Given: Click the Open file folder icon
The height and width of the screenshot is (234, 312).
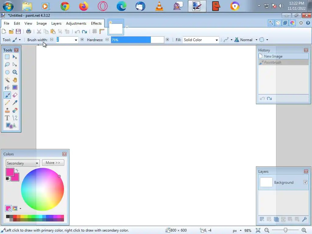Looking at the screenshot, I should pyautogui.click(x=11, y=31).
